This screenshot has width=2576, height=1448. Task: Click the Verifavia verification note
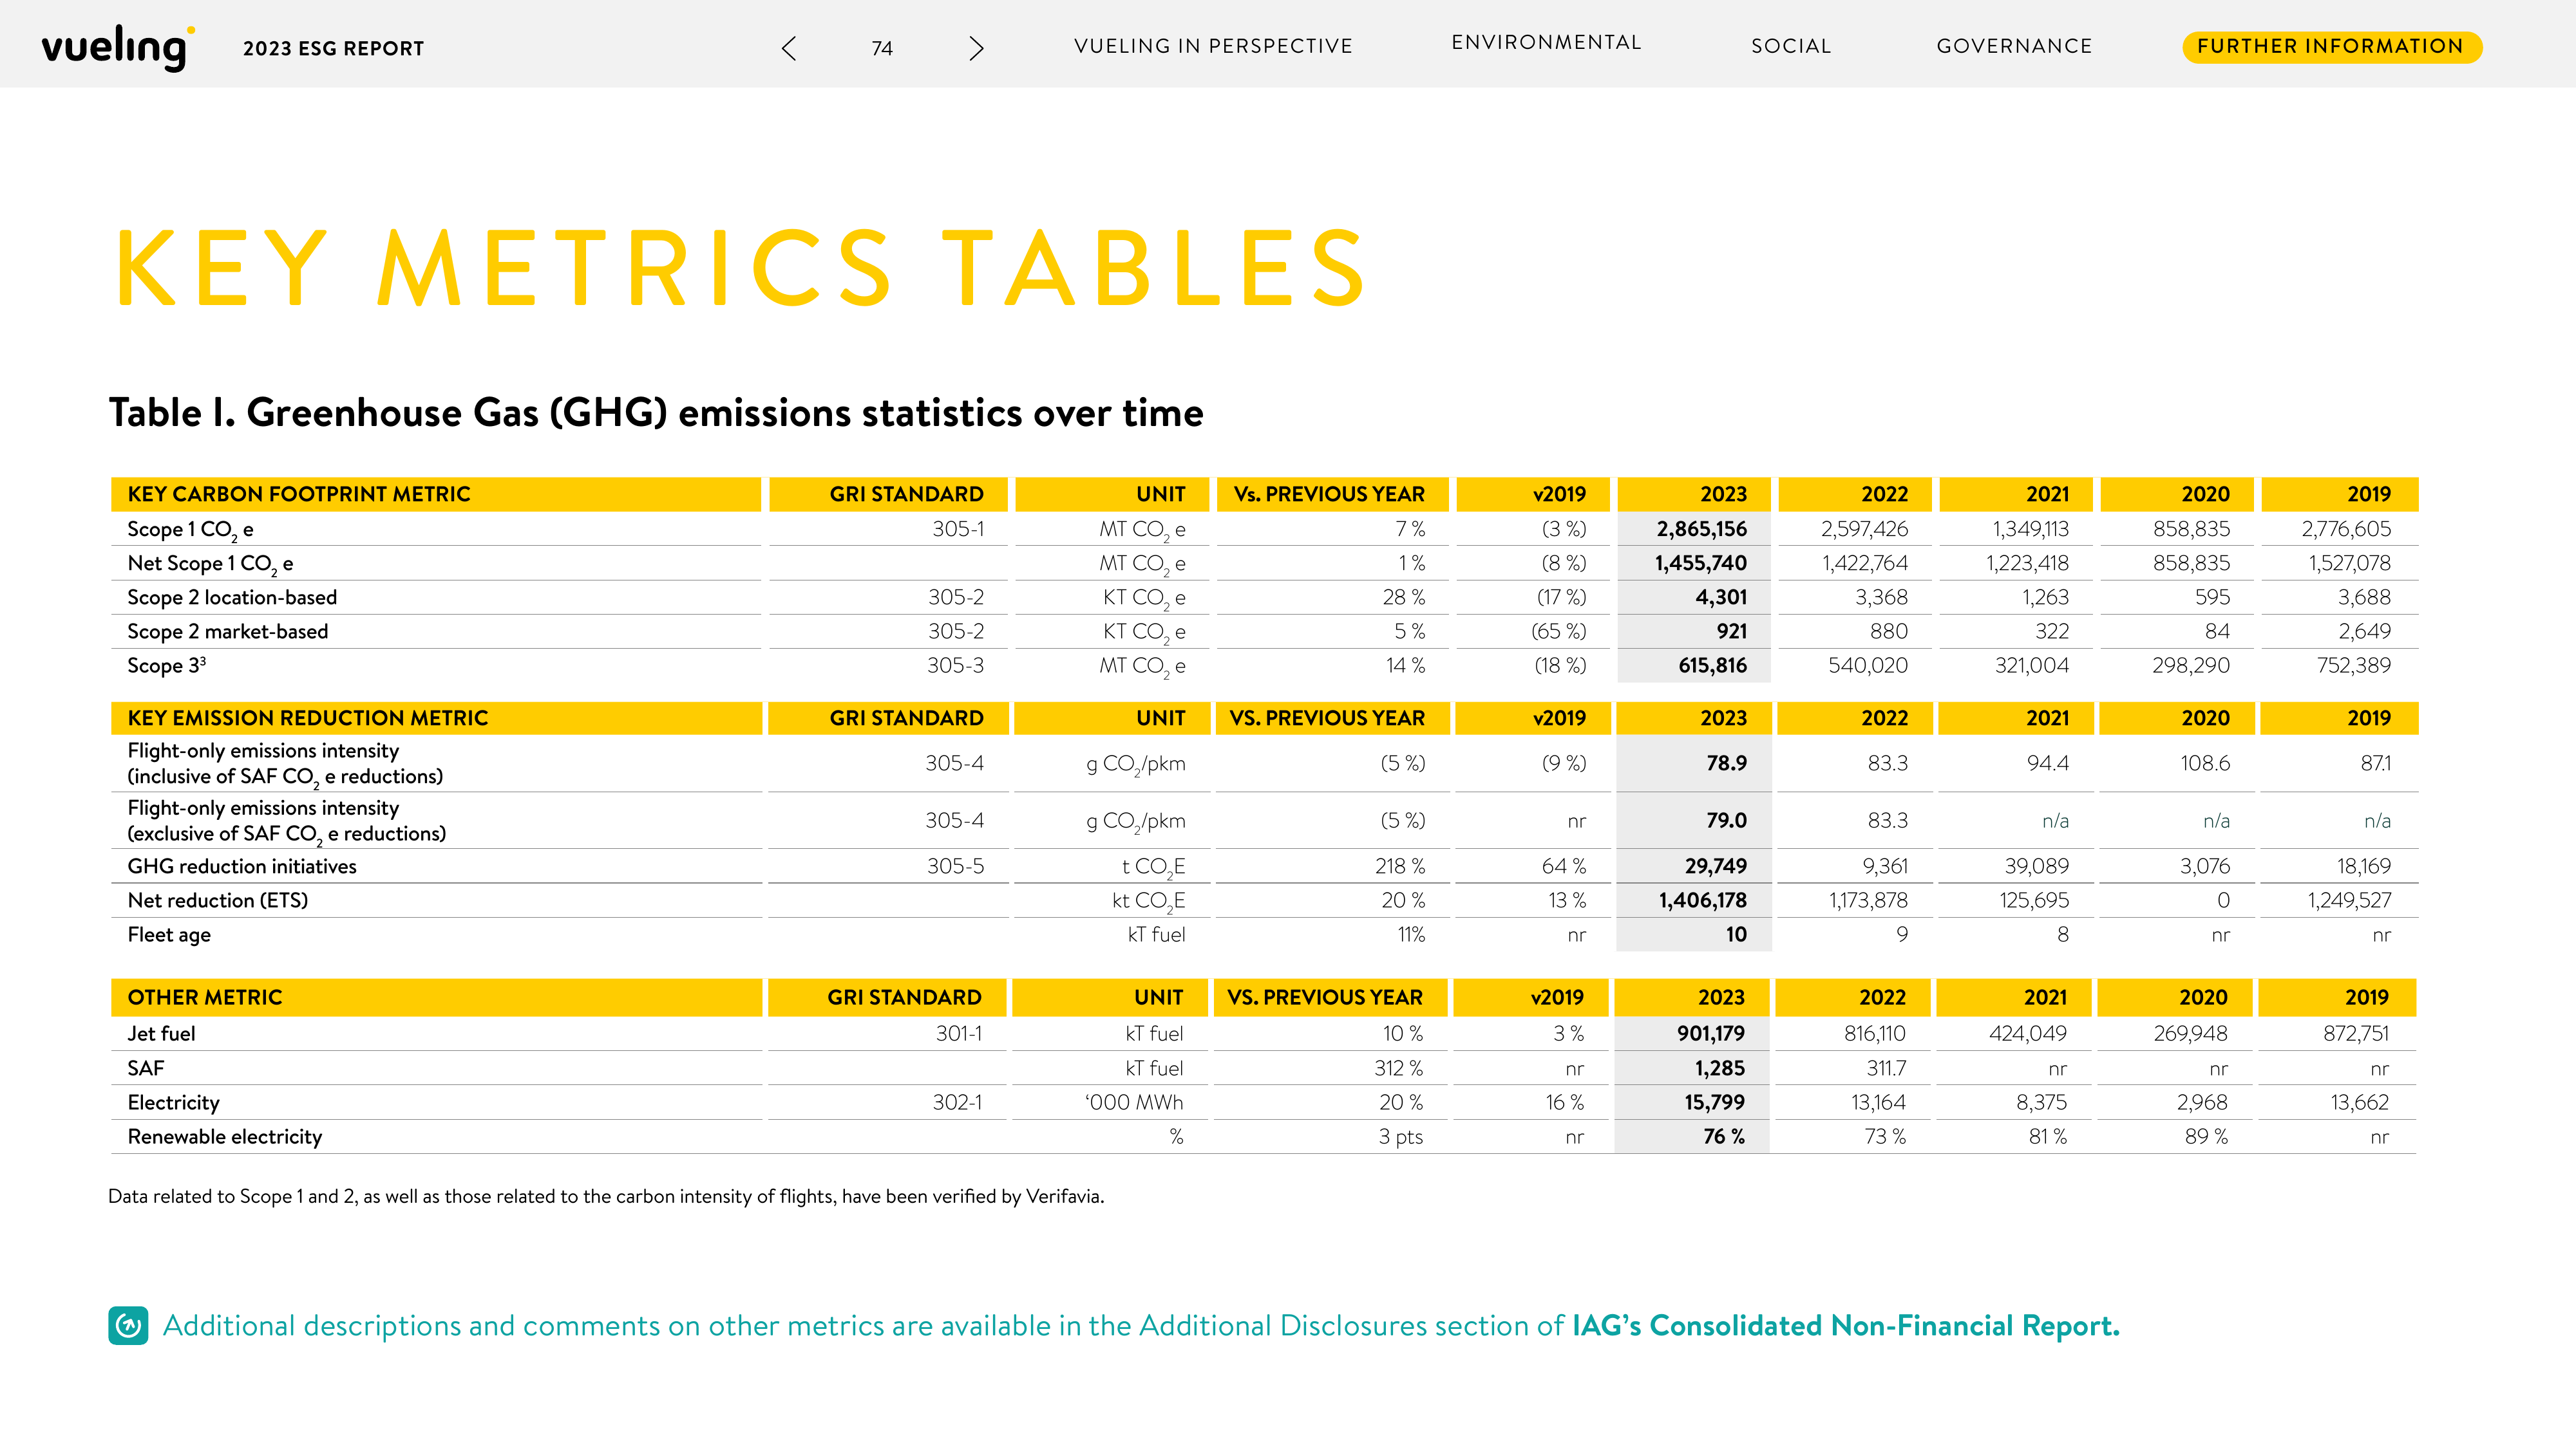[x=606, y=1196]
